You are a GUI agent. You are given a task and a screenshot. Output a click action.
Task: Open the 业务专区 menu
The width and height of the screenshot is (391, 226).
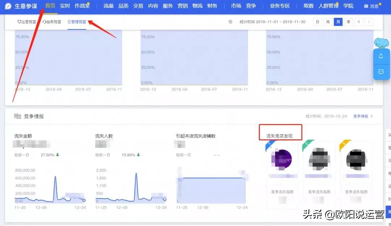pyautogui.click(x=279, y=6)
